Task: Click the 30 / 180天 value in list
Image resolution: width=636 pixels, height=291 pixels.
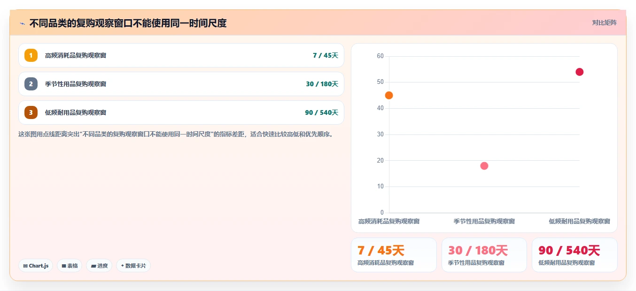Action: (322, 84)
